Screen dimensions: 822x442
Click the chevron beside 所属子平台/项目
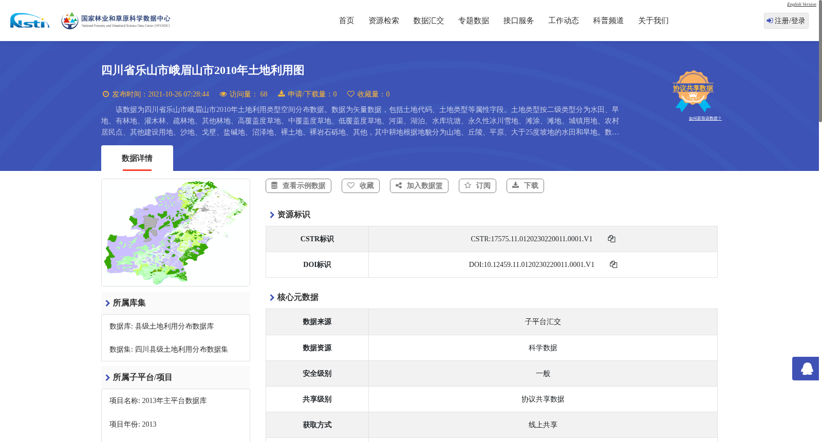(107, 378)
